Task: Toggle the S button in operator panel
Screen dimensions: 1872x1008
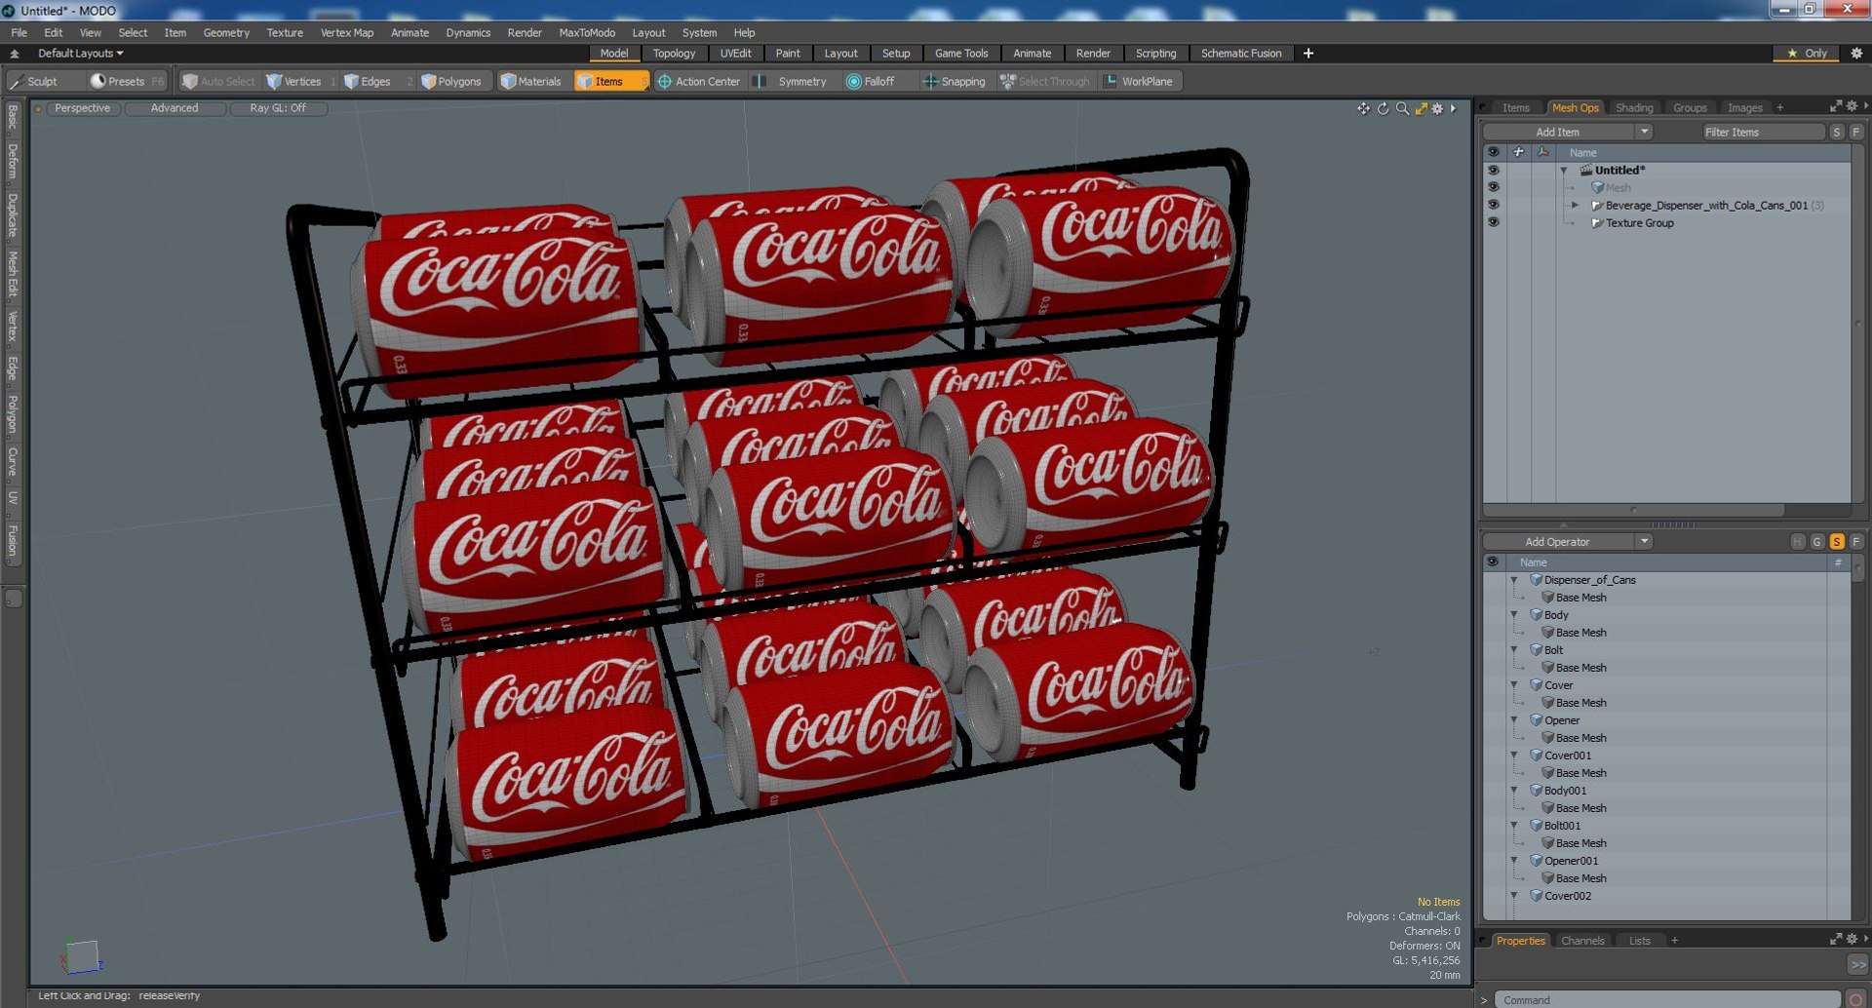Action: pyautogui.click(x=1837, y=542)
